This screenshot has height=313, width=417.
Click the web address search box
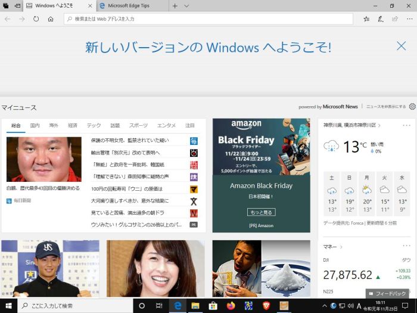pyautogui.click(x=208, y=19)
